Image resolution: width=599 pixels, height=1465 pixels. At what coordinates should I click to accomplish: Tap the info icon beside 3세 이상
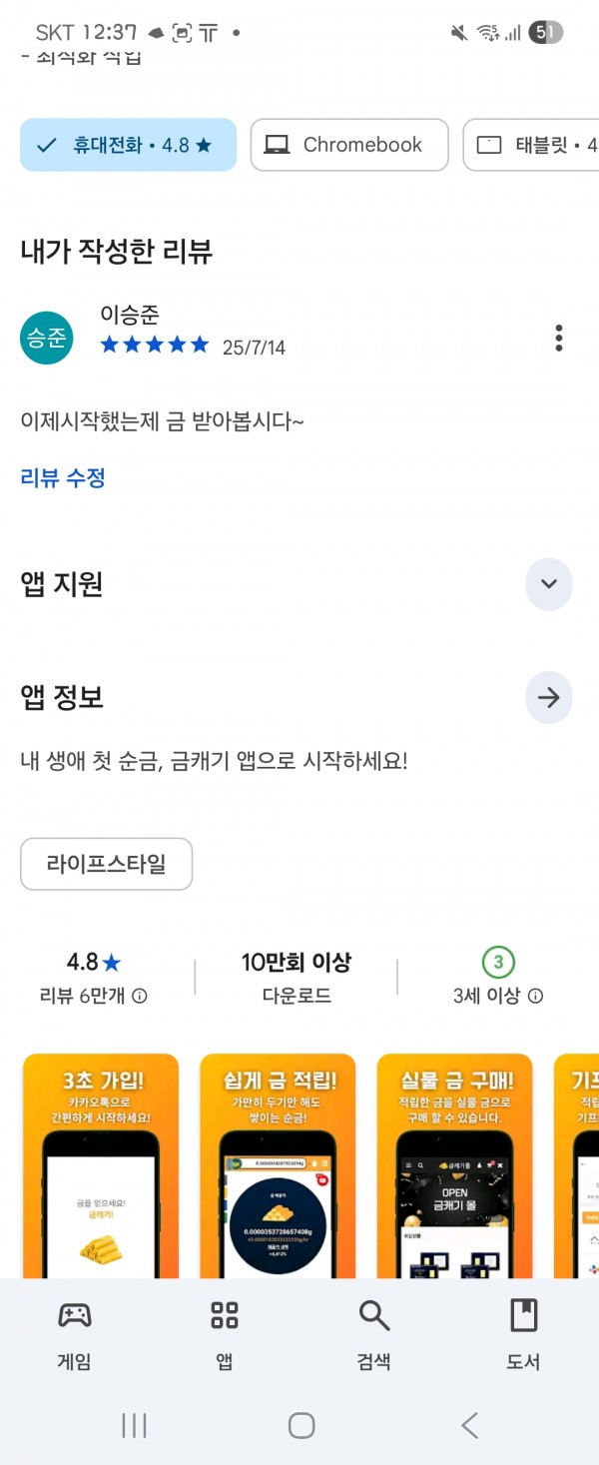tap(535, 996)
